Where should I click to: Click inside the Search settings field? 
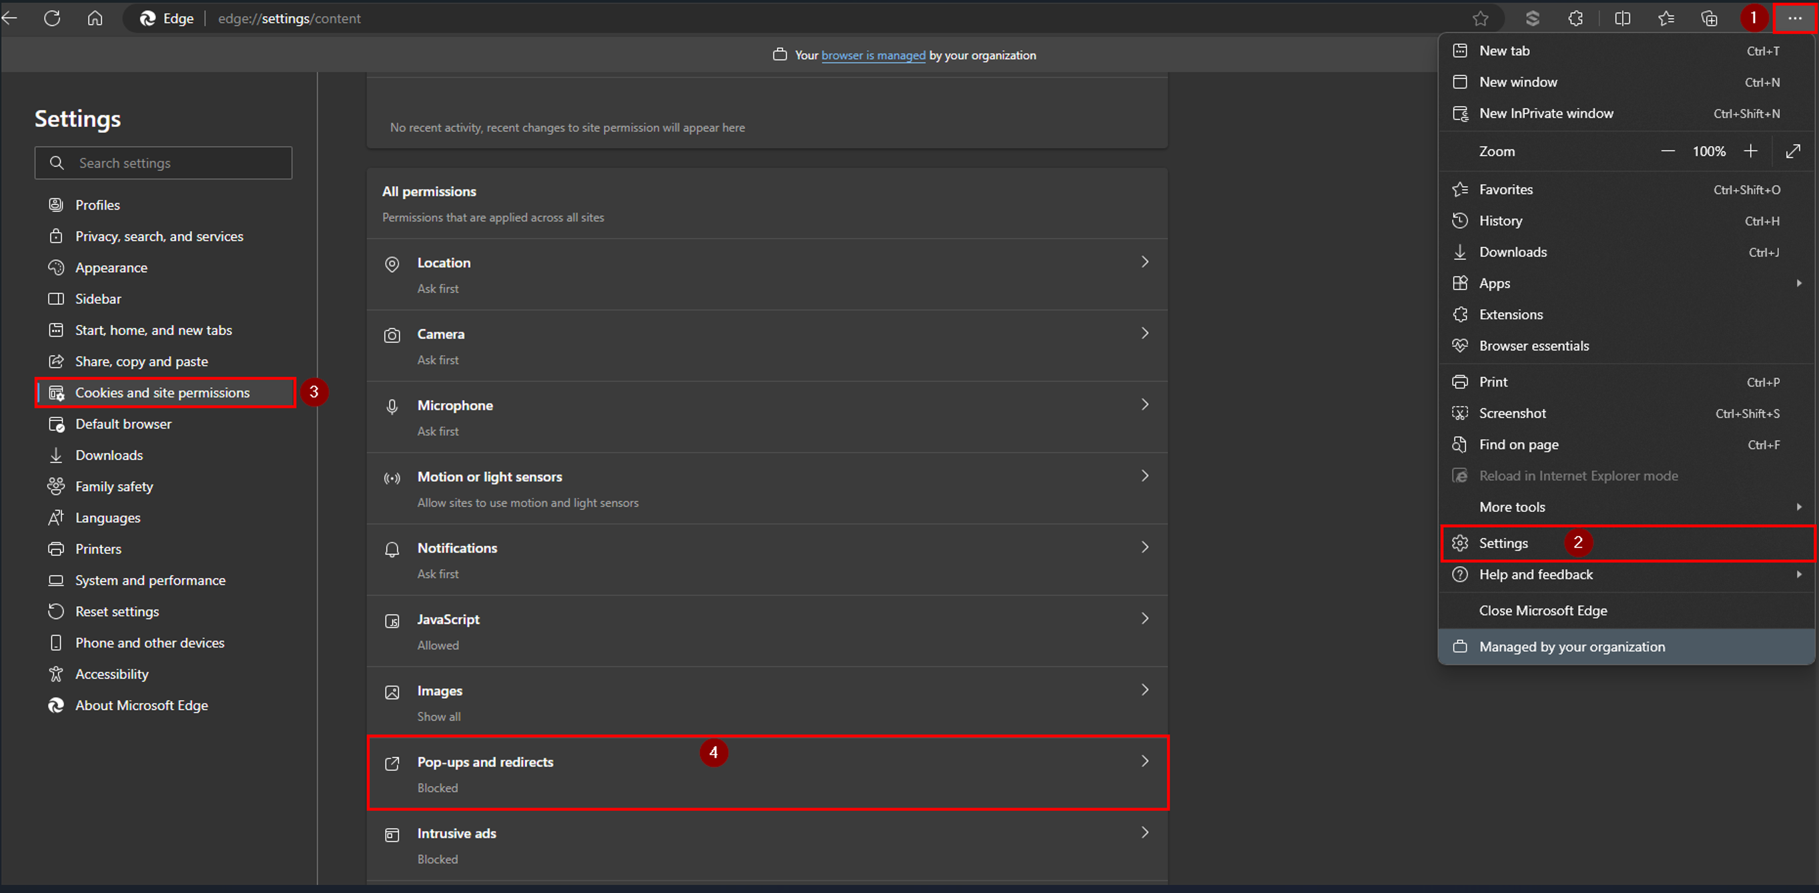(163, 164)
